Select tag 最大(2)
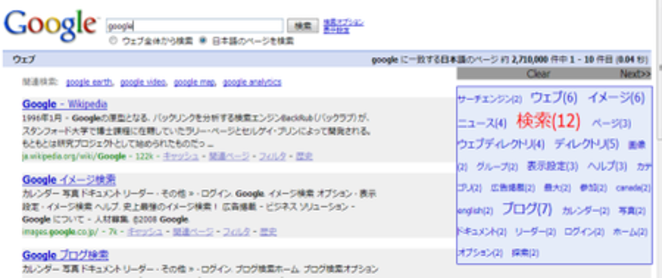 pyautogui.click(x=557, y=188)
